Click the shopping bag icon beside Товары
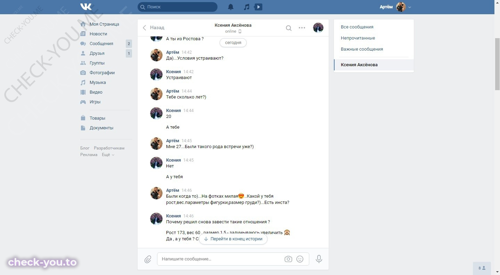This screenshot has width=500, height=275. coord(83,118)
